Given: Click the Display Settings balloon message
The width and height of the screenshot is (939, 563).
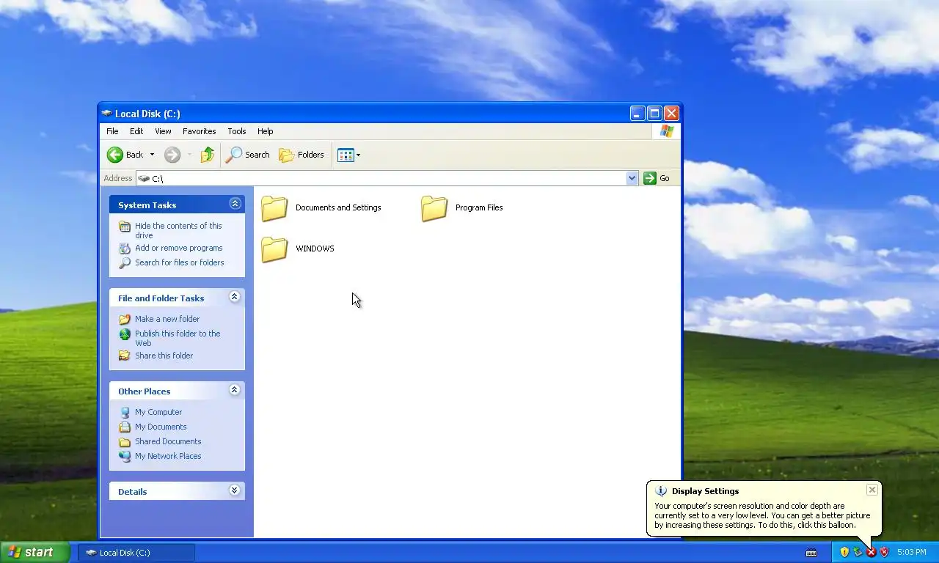Looking at the screenshot, I should [x=762, y=515].
